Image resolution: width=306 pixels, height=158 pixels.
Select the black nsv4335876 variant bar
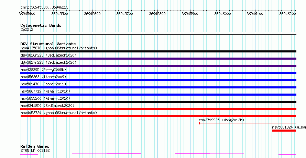tap(158, 51)
